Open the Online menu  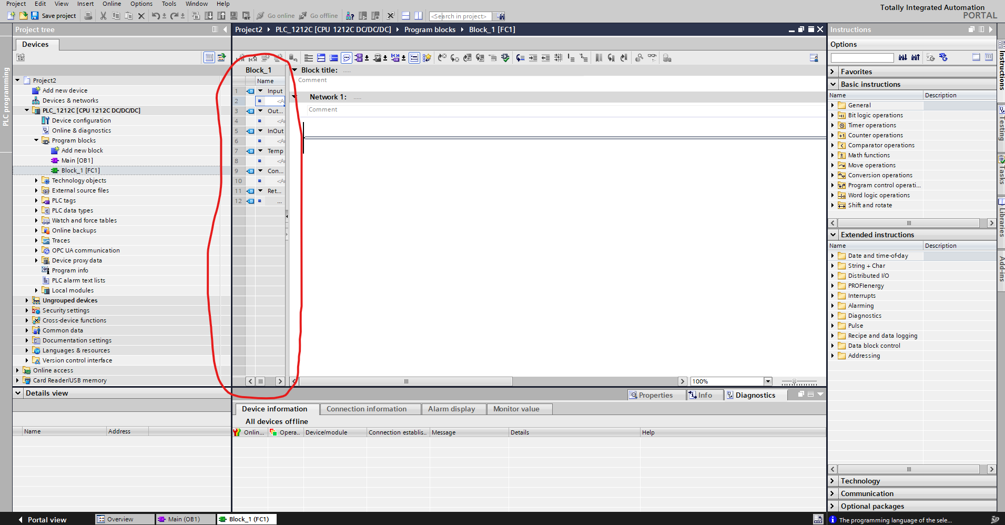click(x=111, y=4)
